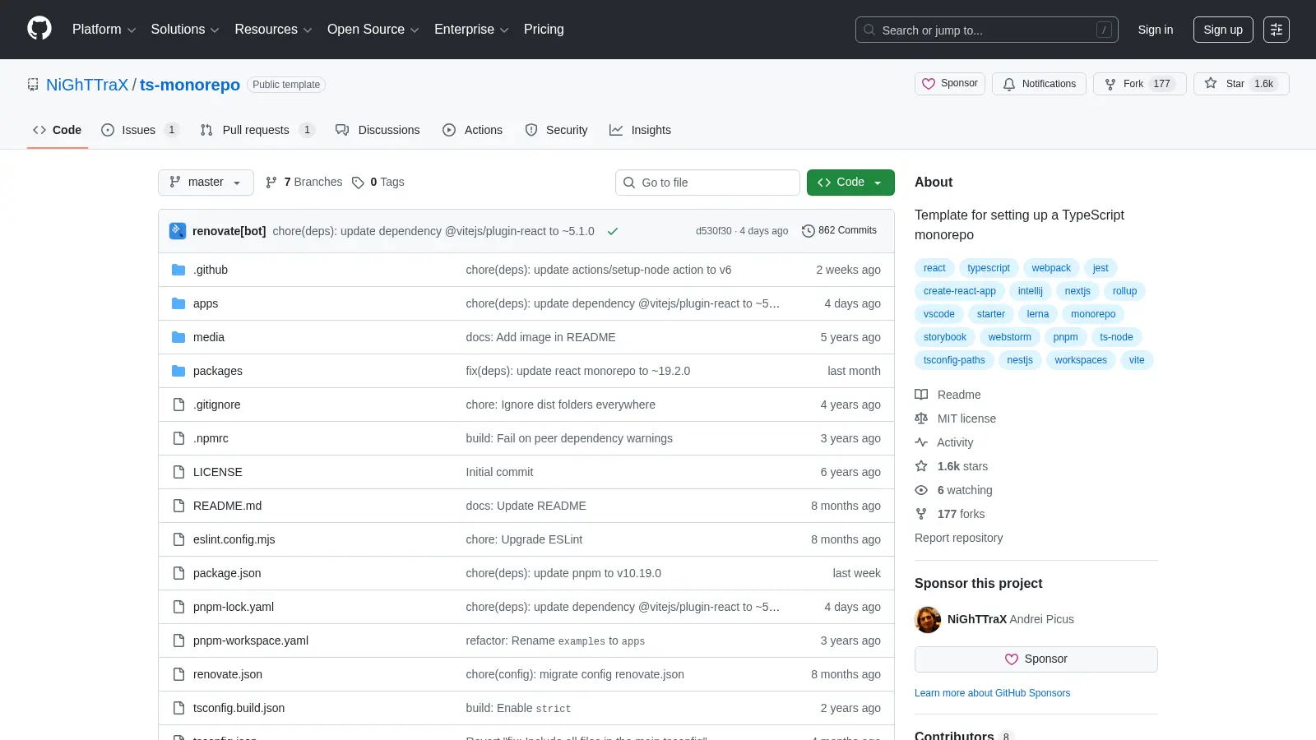1316x740 pixels.
Task: Click the bell icon in Notifications
Action: (x=1009, y=84)
